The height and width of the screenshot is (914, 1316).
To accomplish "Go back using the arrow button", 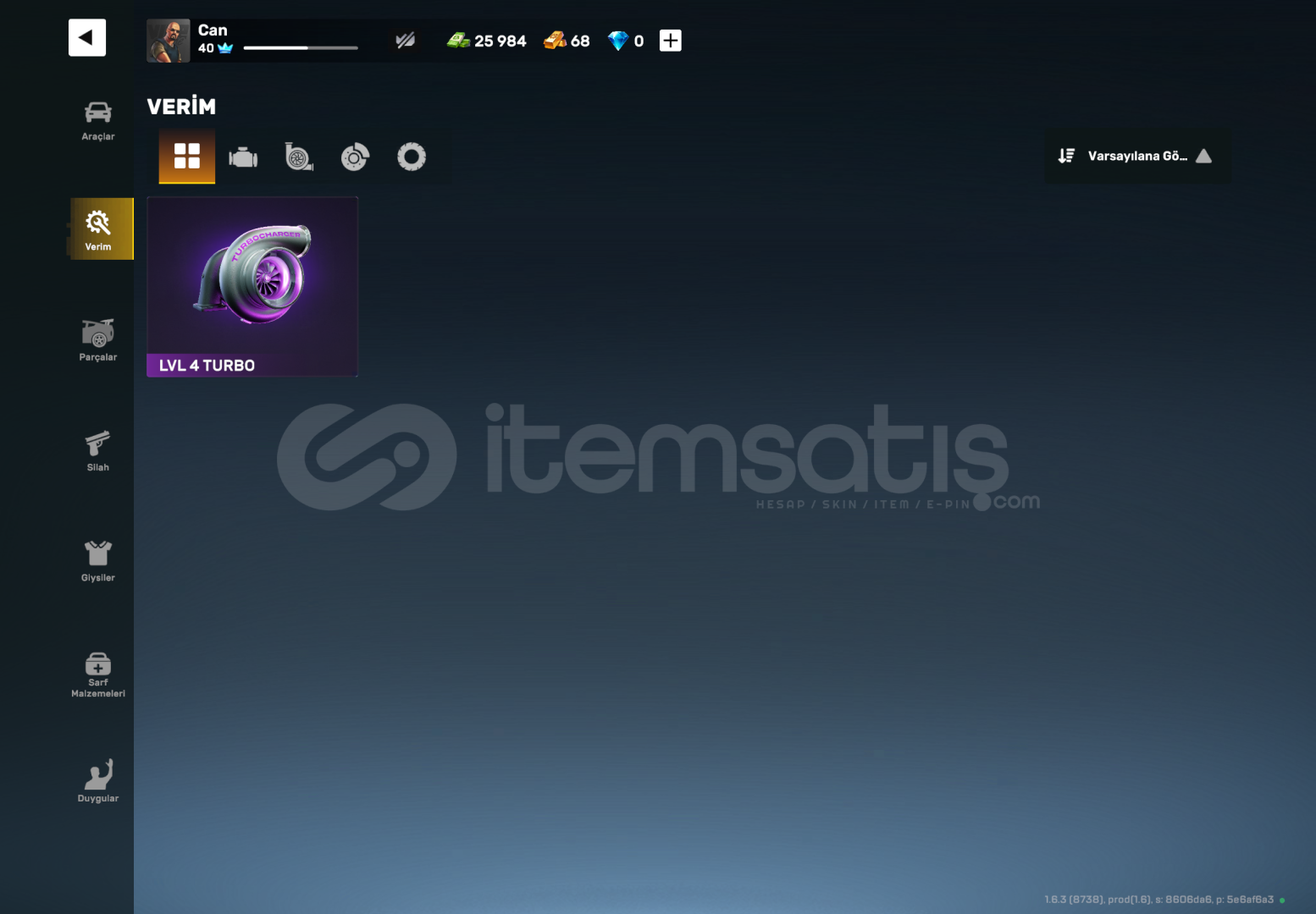I will [x=87, y=37].
